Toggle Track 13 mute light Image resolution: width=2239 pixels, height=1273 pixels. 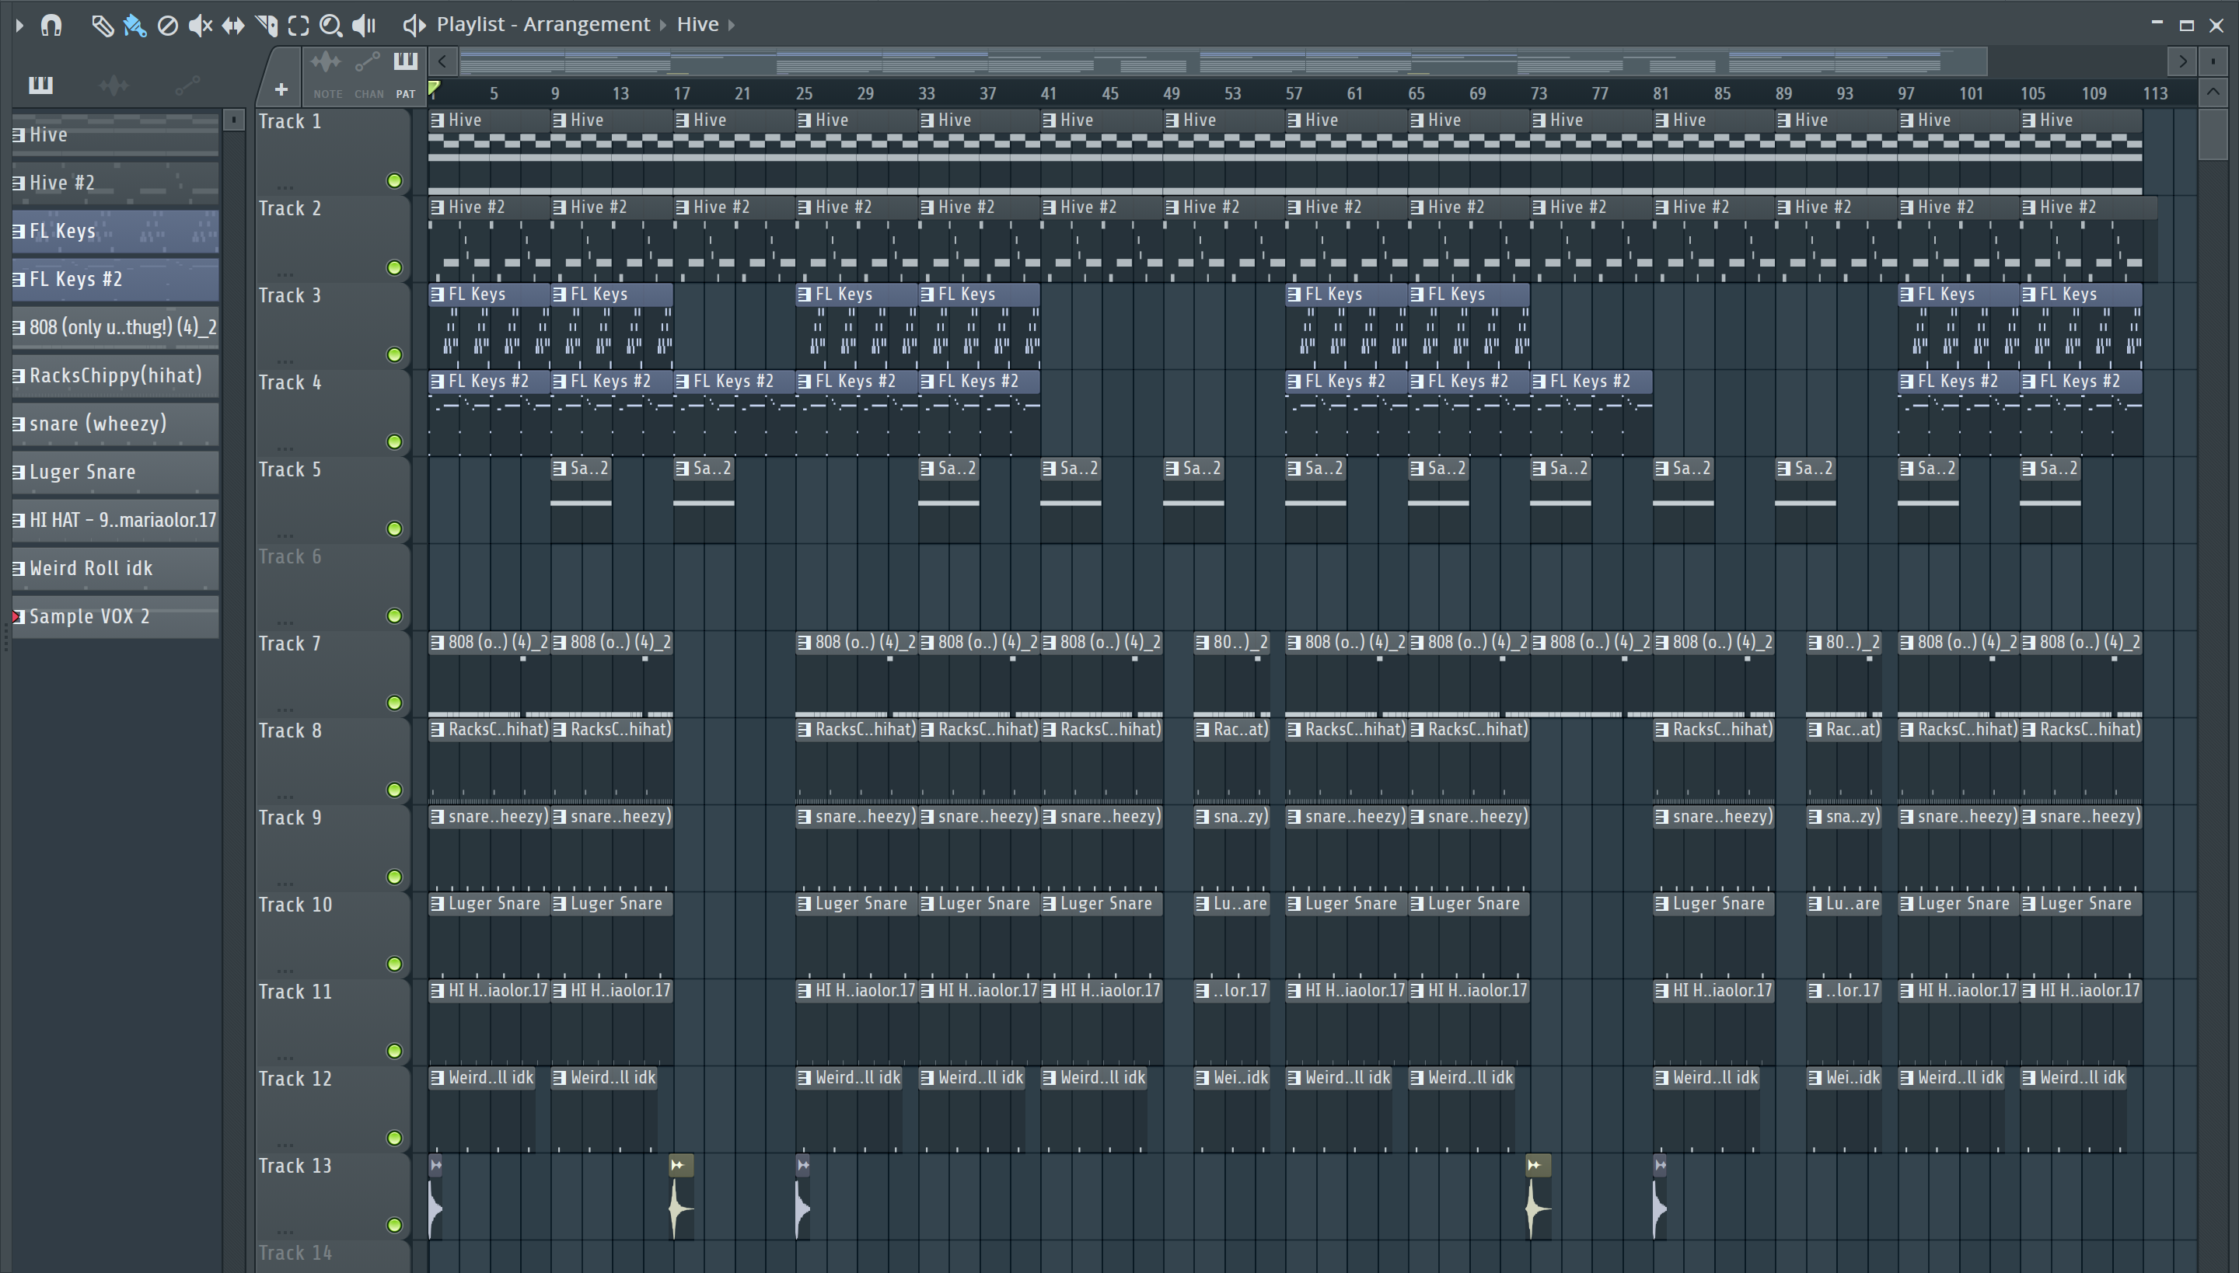pyautogui.click(x=394, y=1226)
